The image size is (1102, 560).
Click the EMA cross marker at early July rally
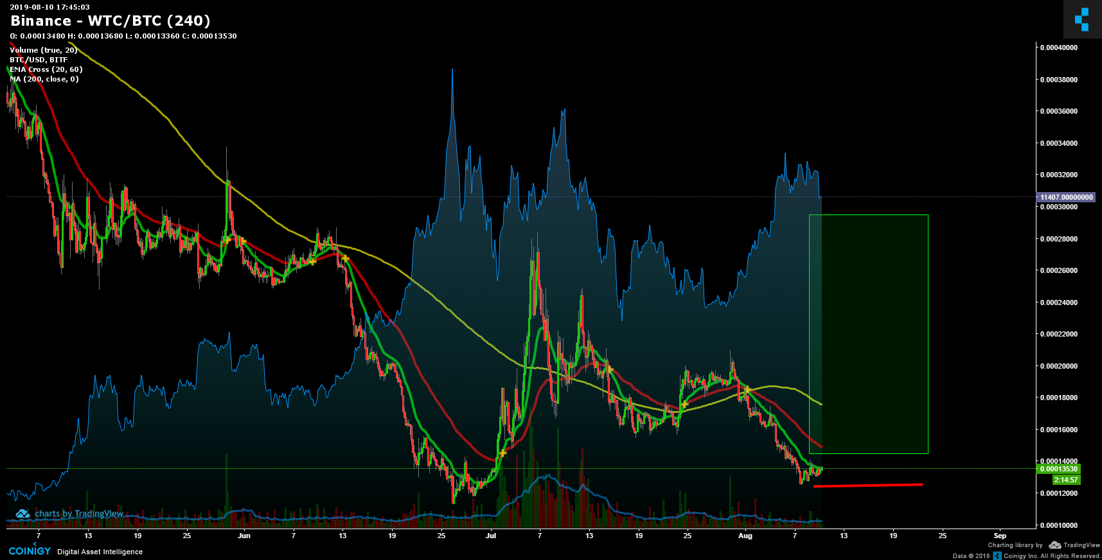(x=502, y=453)
